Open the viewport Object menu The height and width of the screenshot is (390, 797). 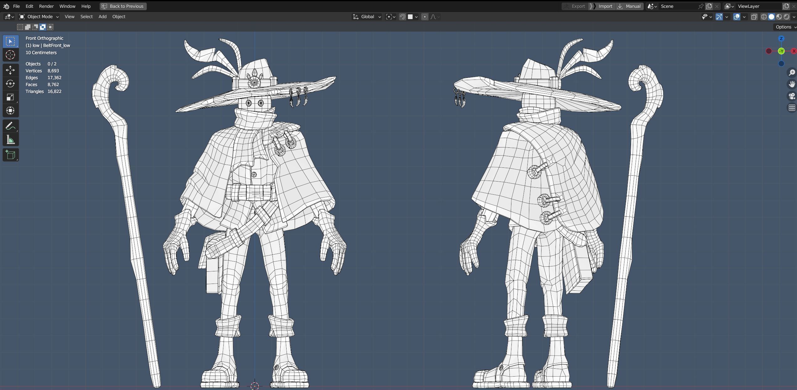tap(119, 17)
